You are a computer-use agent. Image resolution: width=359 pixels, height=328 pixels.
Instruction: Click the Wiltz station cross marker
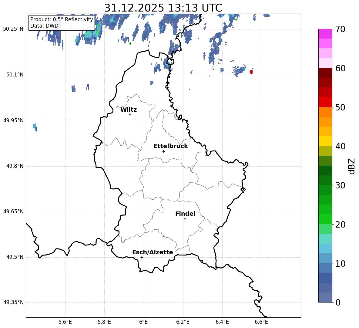click(130, 115)
